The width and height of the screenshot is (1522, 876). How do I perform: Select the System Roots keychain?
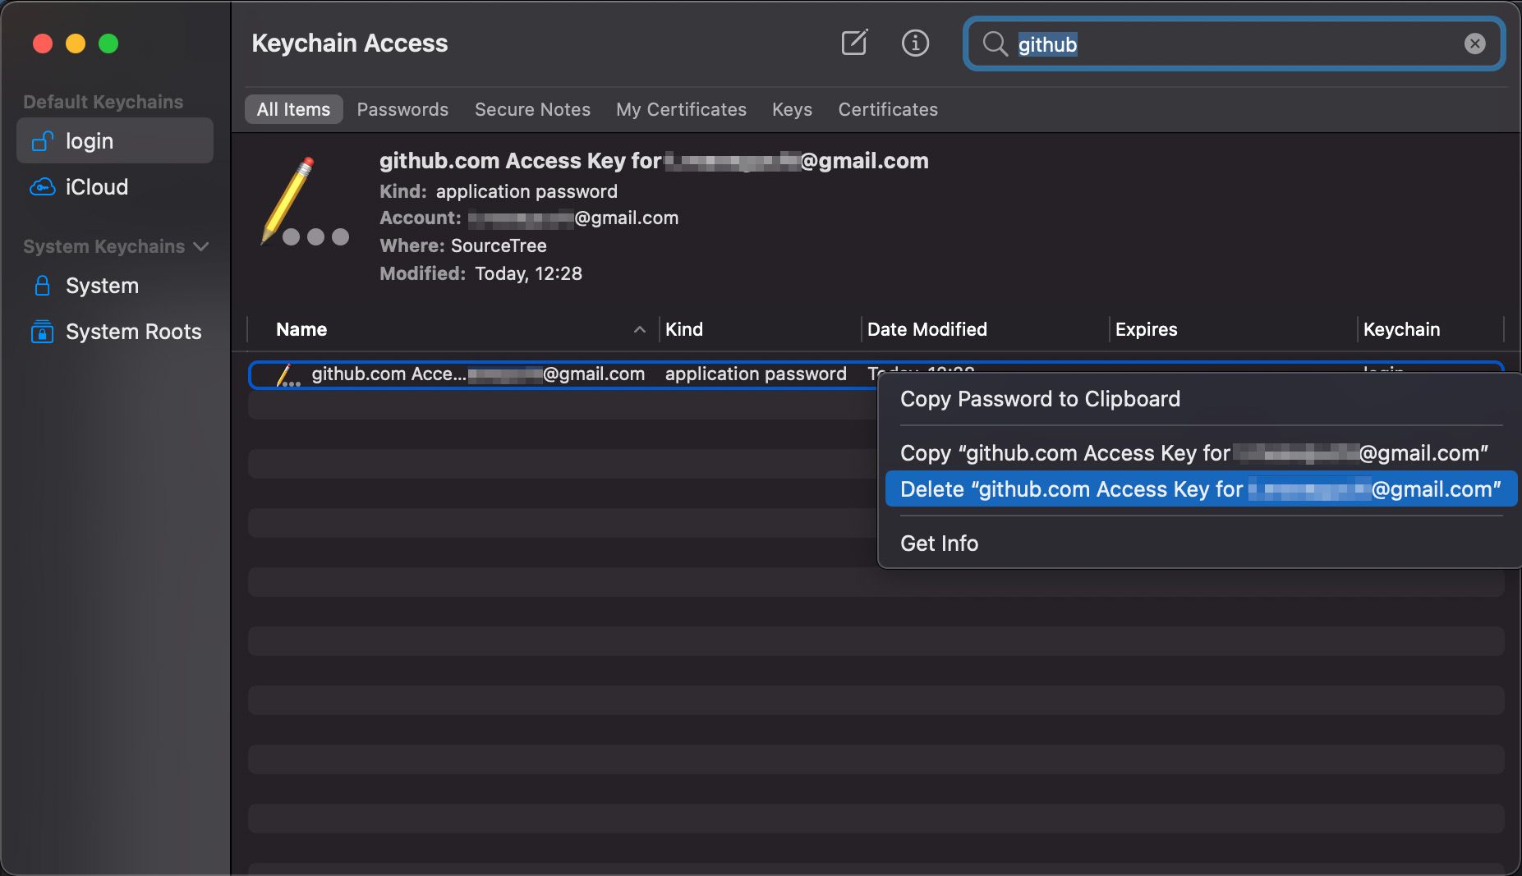tap(115, 332)
